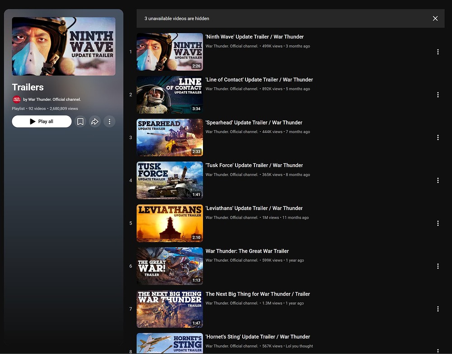
Task: Click '1M views' on the Leviathans row
Action: (270, 217)
